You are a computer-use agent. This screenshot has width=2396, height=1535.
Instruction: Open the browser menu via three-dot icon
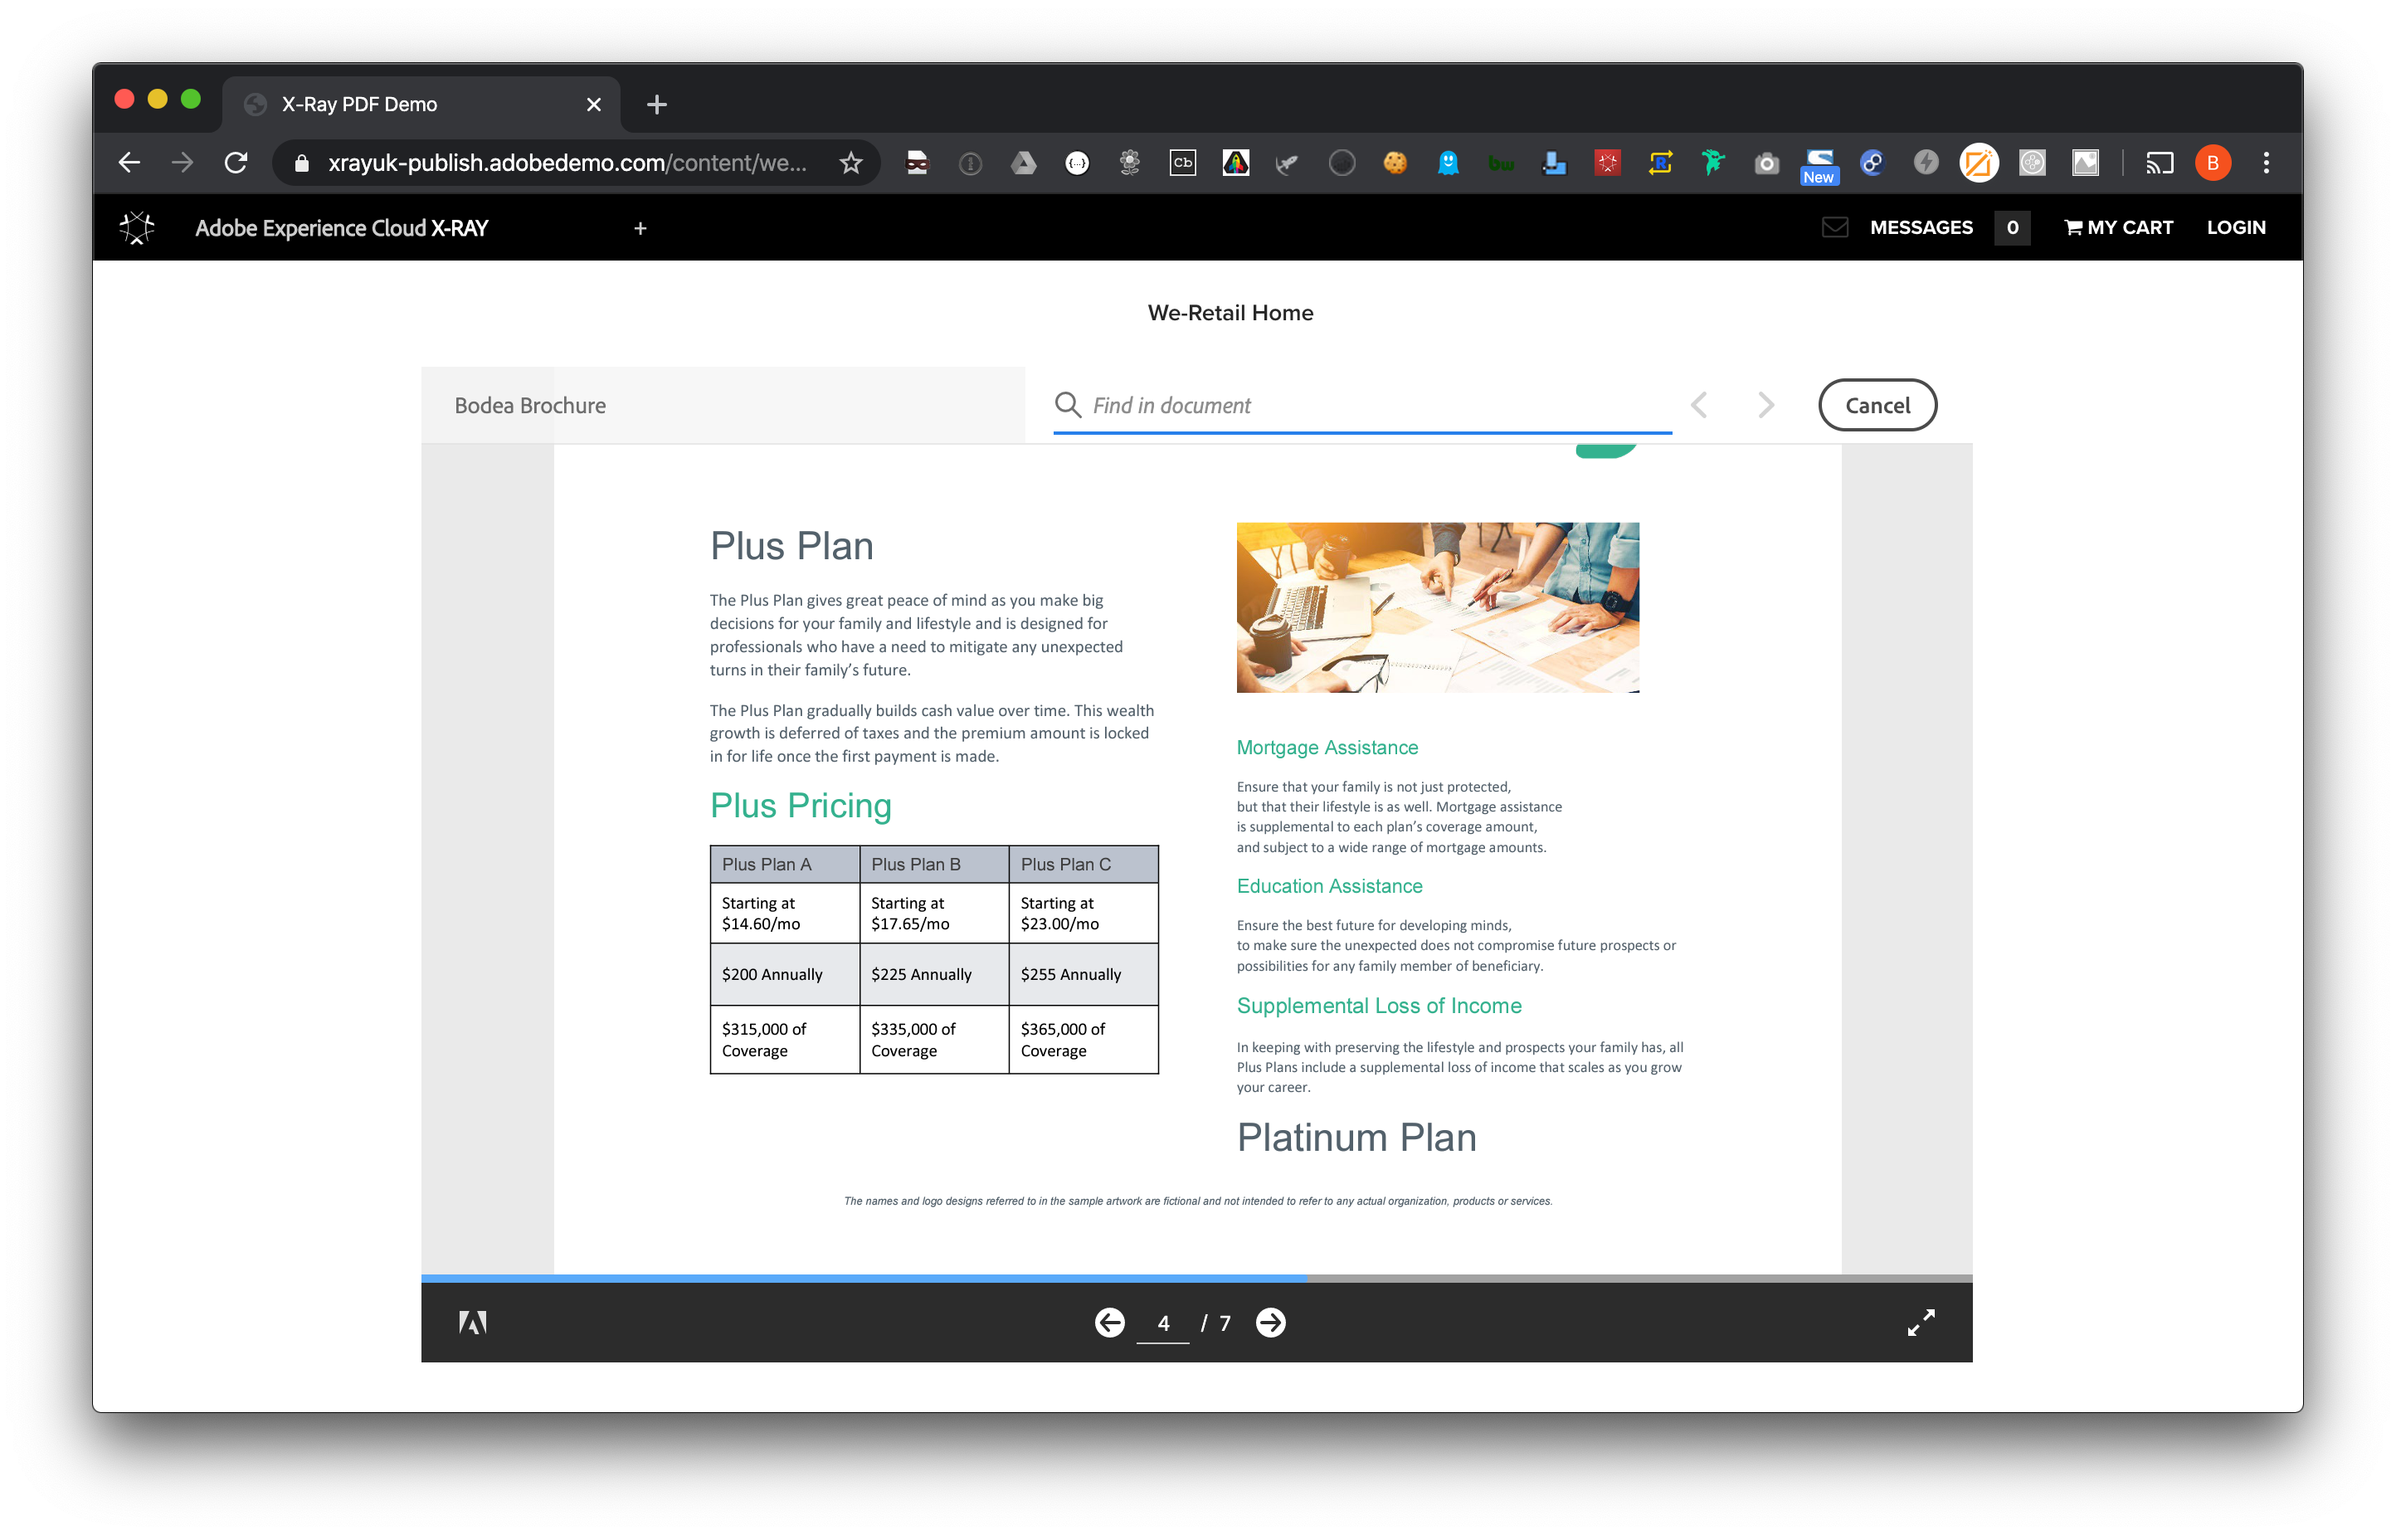(x=2266, y=162)
